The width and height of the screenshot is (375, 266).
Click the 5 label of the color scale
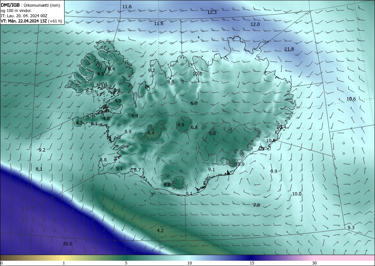126,263
